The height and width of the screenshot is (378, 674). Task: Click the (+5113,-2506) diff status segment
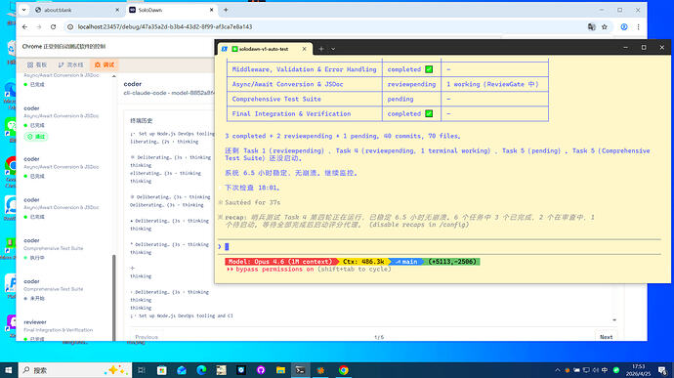pos(452,262)
